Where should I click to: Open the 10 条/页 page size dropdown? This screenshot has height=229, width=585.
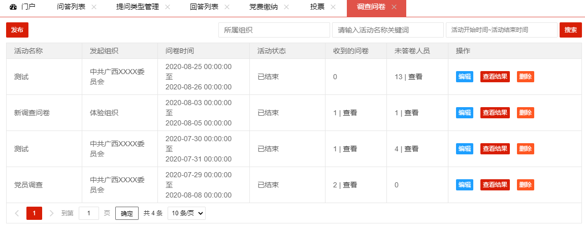(x=186, y=213)
